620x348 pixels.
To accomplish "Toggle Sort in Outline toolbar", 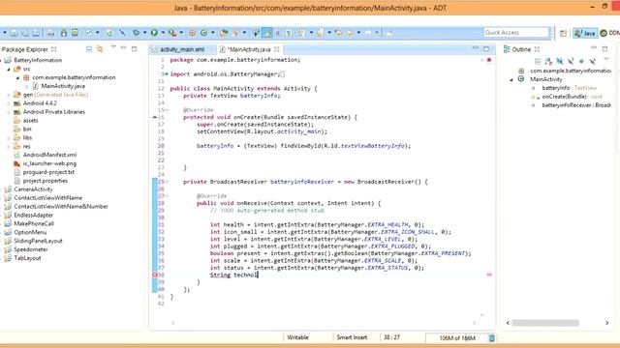I will pyautogui.click(x=548, y=61).
